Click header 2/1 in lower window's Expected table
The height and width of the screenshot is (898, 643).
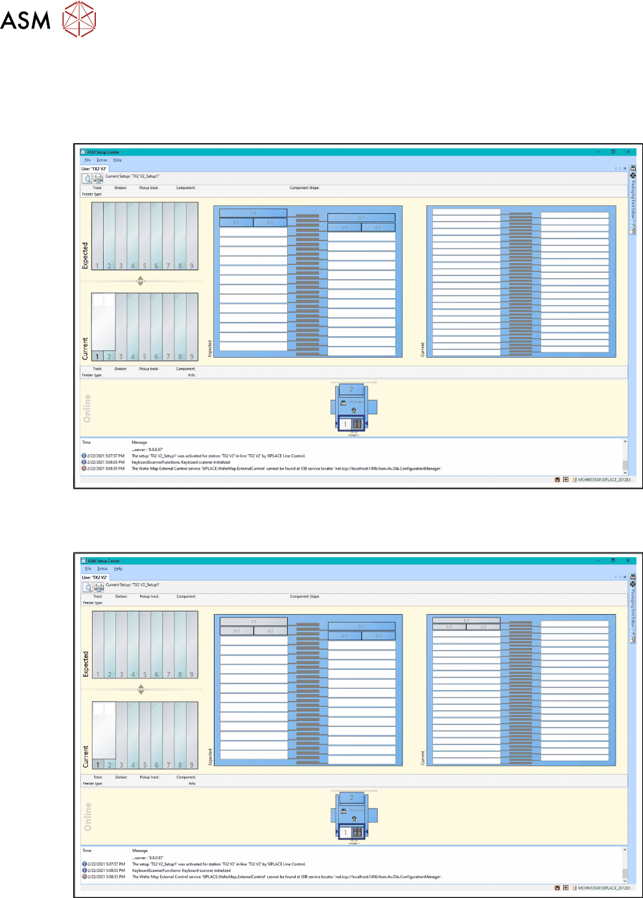[x=362, y=627]
